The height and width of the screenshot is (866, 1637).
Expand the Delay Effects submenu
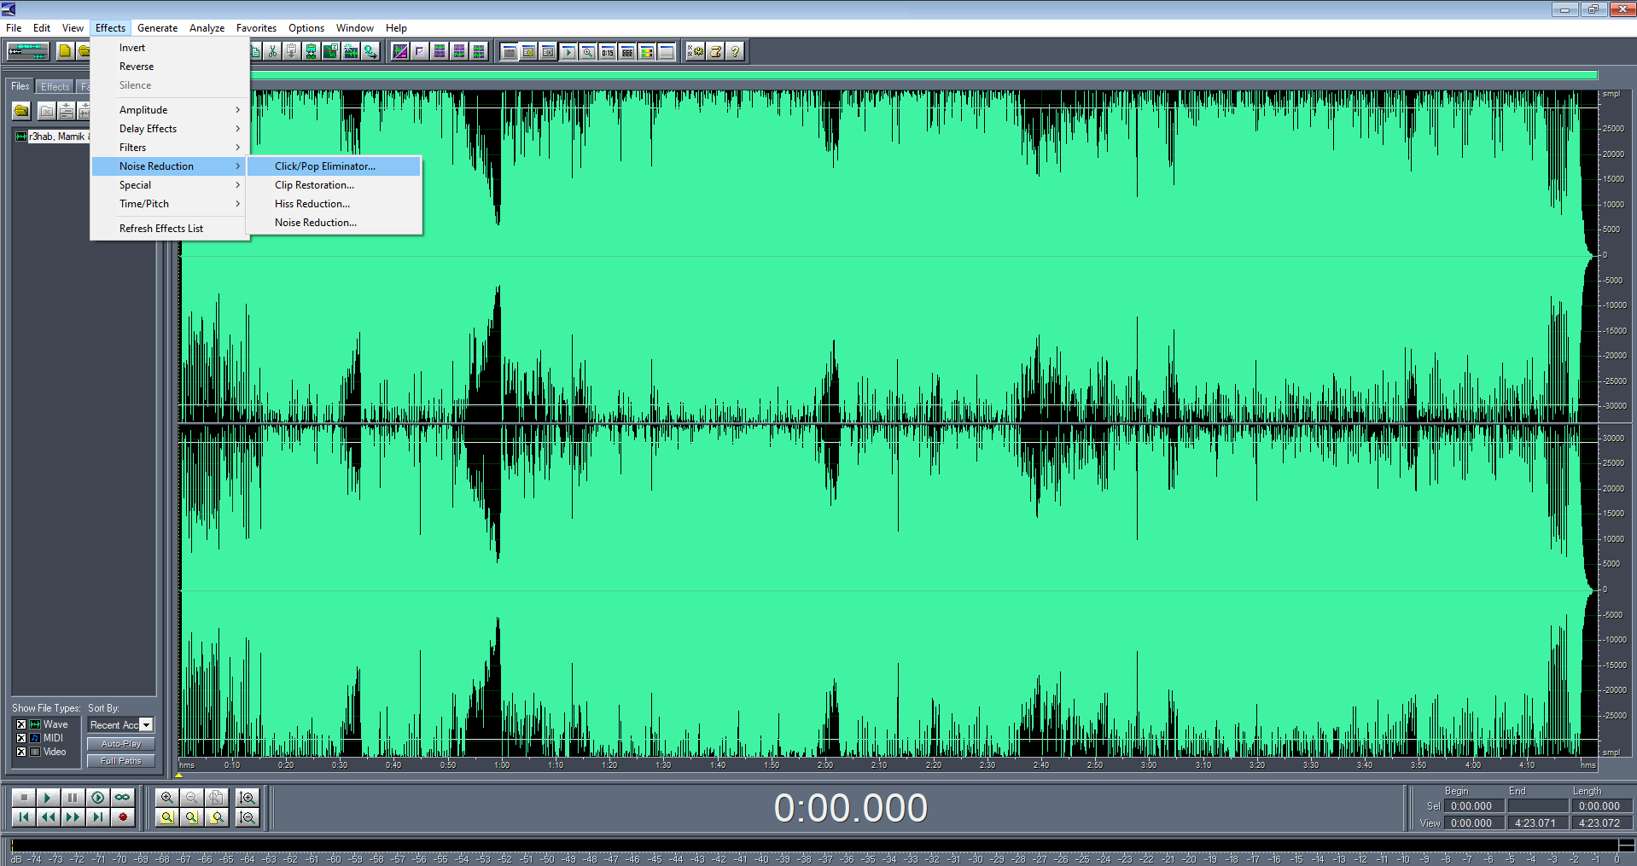pos(170,129)
